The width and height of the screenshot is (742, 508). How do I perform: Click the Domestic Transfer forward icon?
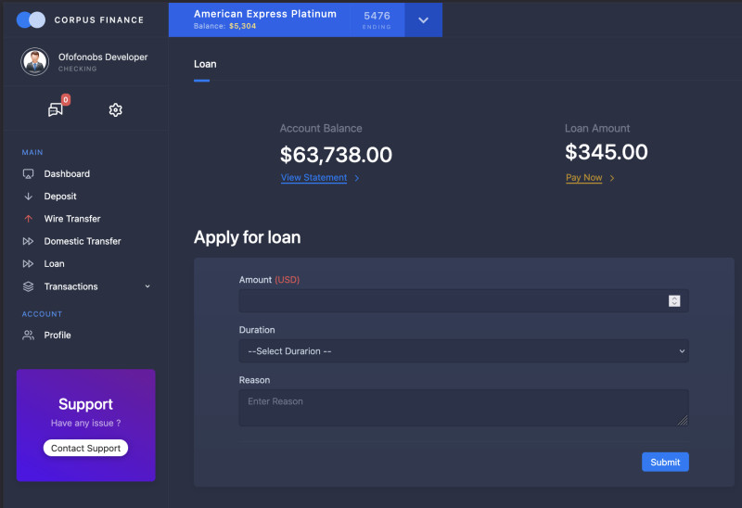(28, 241)
